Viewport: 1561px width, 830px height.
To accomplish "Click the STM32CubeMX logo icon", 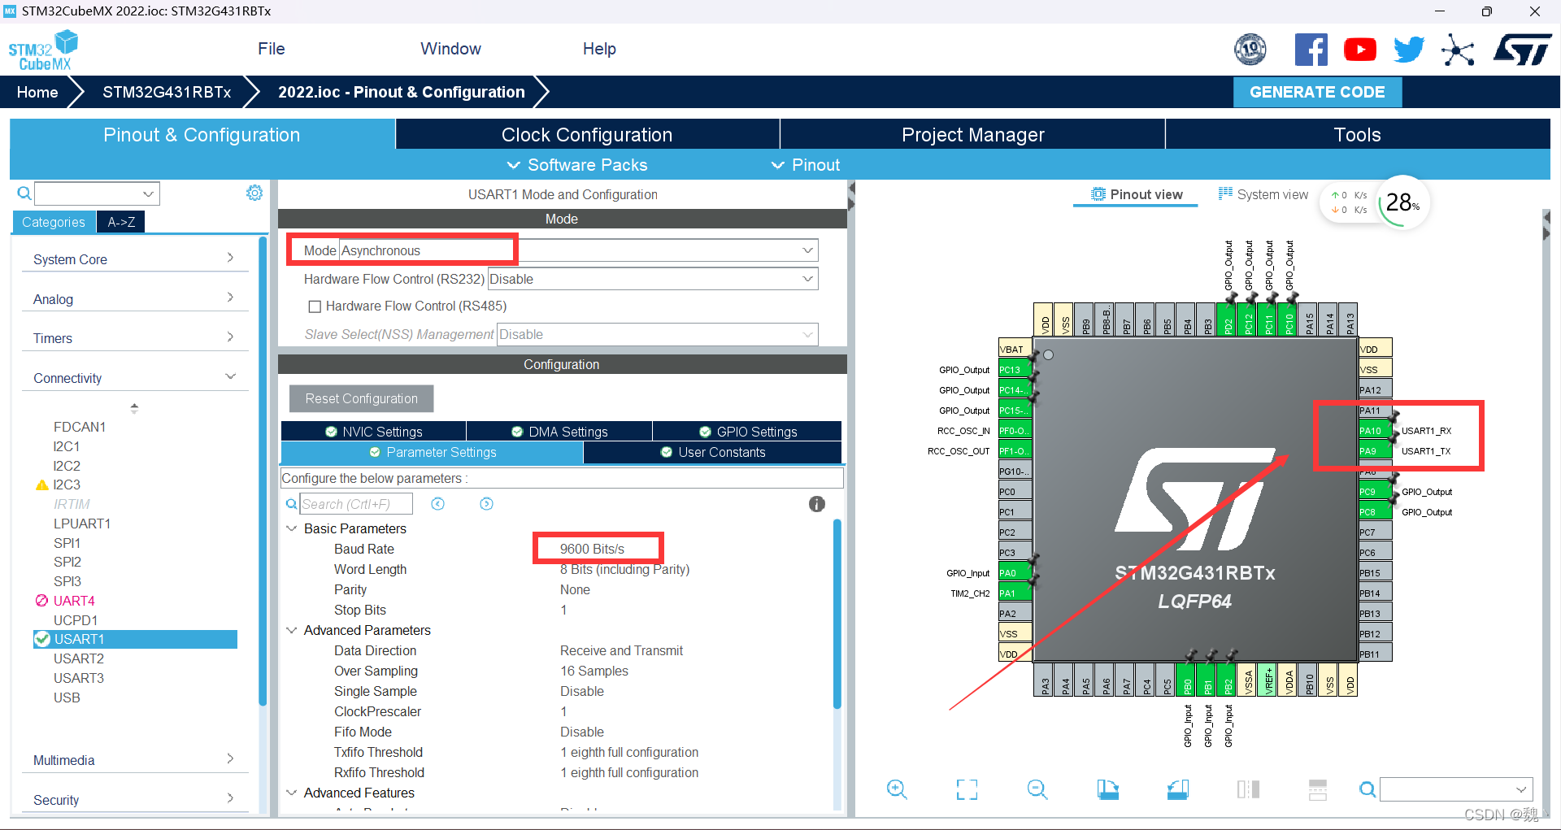I will coord(44,50).
